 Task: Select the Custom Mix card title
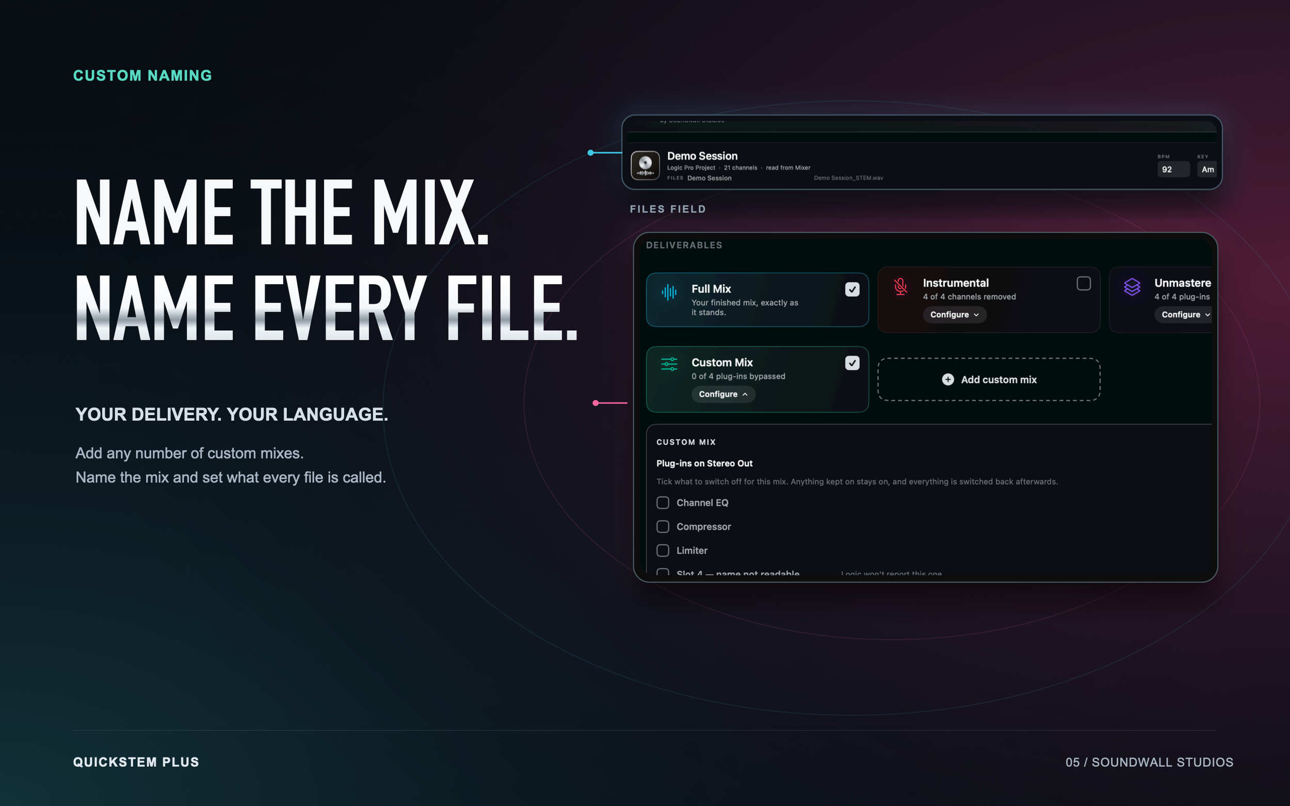722,363
